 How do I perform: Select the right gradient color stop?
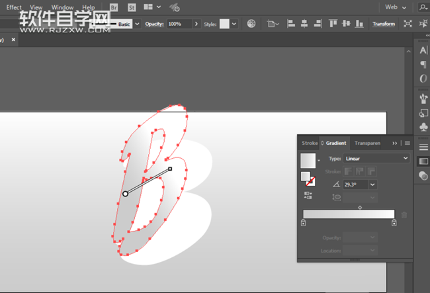click(x=394, y=223)
